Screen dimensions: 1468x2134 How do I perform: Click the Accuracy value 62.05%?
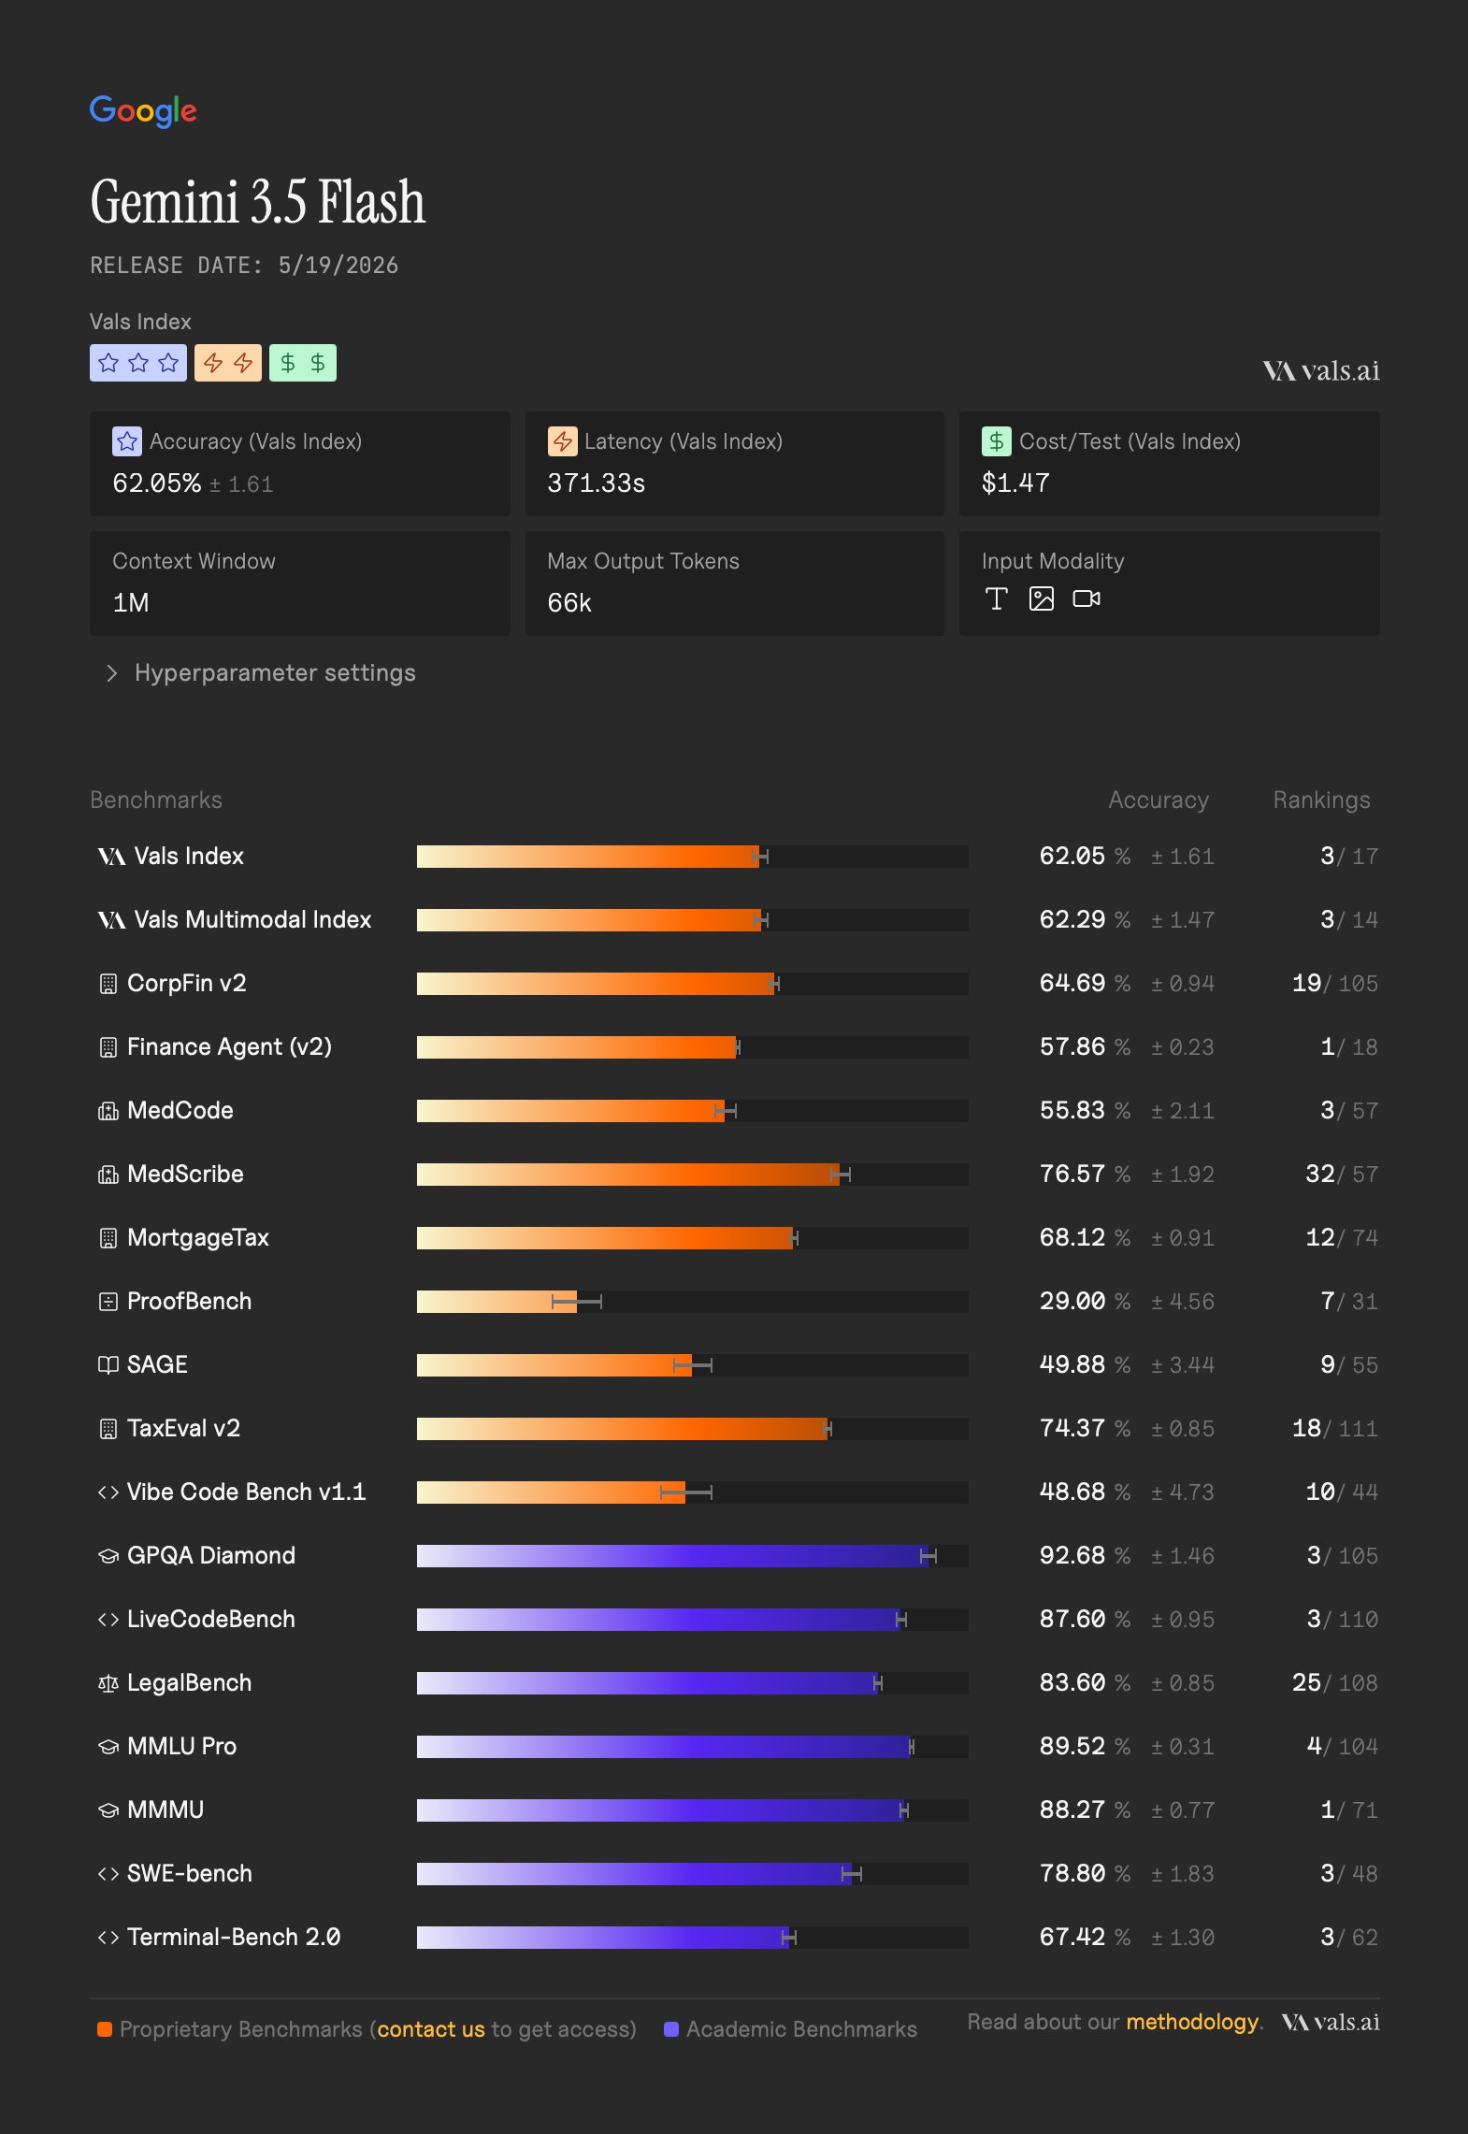(x=156, y=483)
